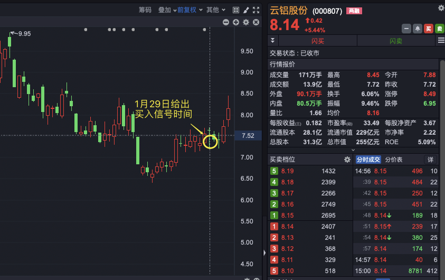Click the 两融 margin tag
445x280 pixels.
coord(354,11)
